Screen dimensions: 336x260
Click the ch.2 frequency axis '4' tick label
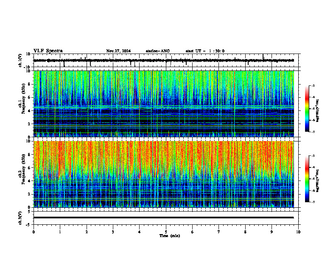click(x=29, y=181)
